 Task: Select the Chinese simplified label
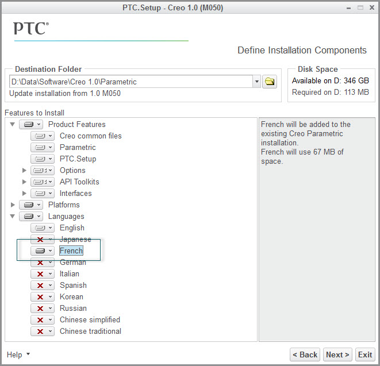tap(90, 320)
